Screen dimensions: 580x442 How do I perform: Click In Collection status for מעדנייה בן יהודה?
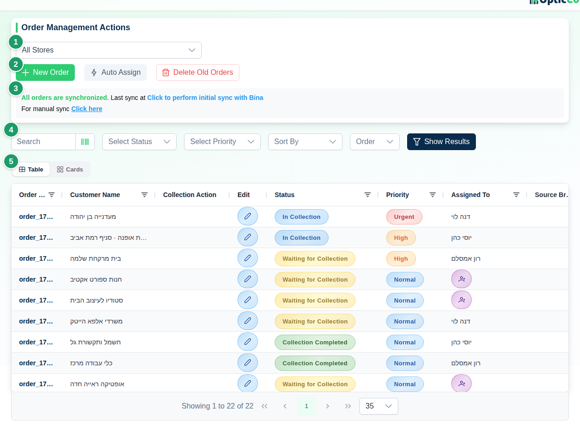302,217
